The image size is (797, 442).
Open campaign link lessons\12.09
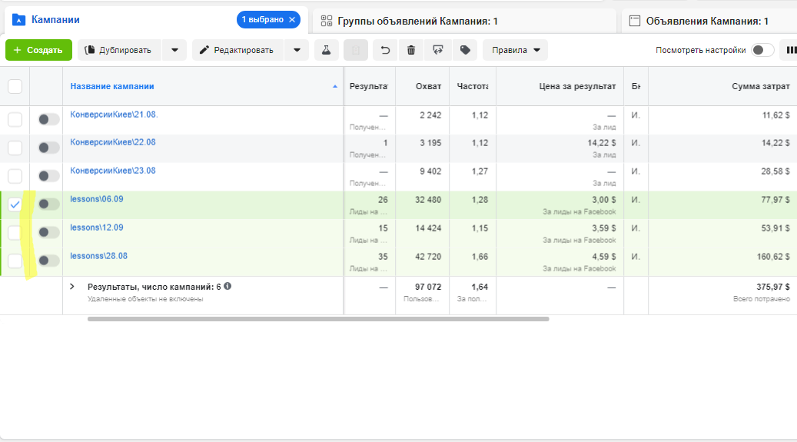coord(97,228)
